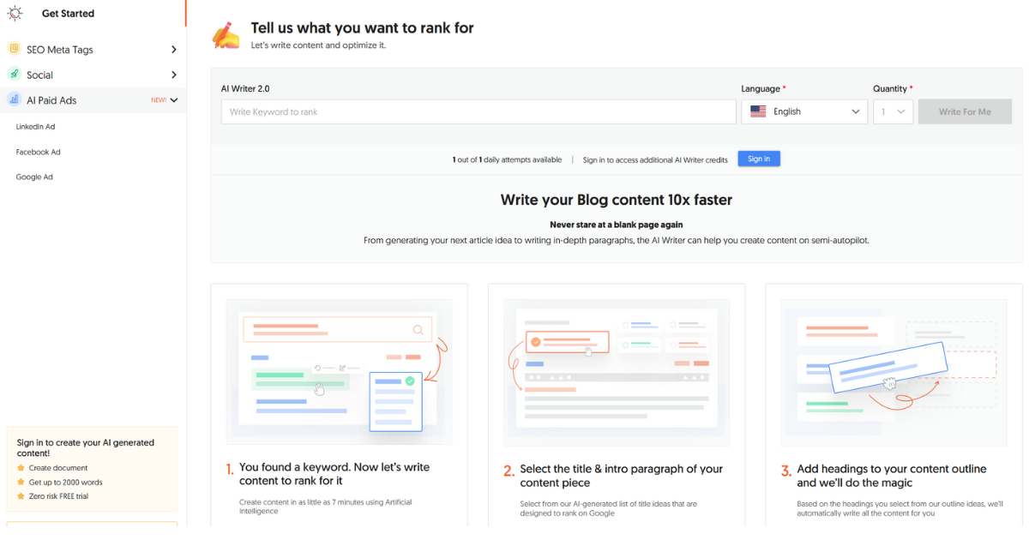Click the Sign in button
The image size is (1029, 540).
pyautogui.click(x=759, y=159)
